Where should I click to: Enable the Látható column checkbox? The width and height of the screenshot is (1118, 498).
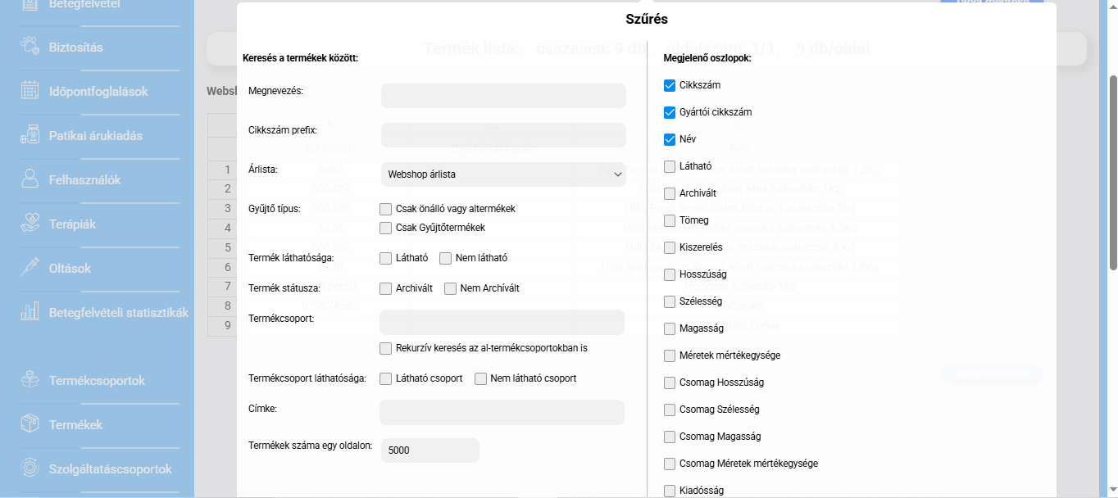pyautogui.click(x=670, y=166)
